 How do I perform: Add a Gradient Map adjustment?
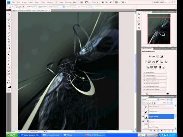point(160,67)
